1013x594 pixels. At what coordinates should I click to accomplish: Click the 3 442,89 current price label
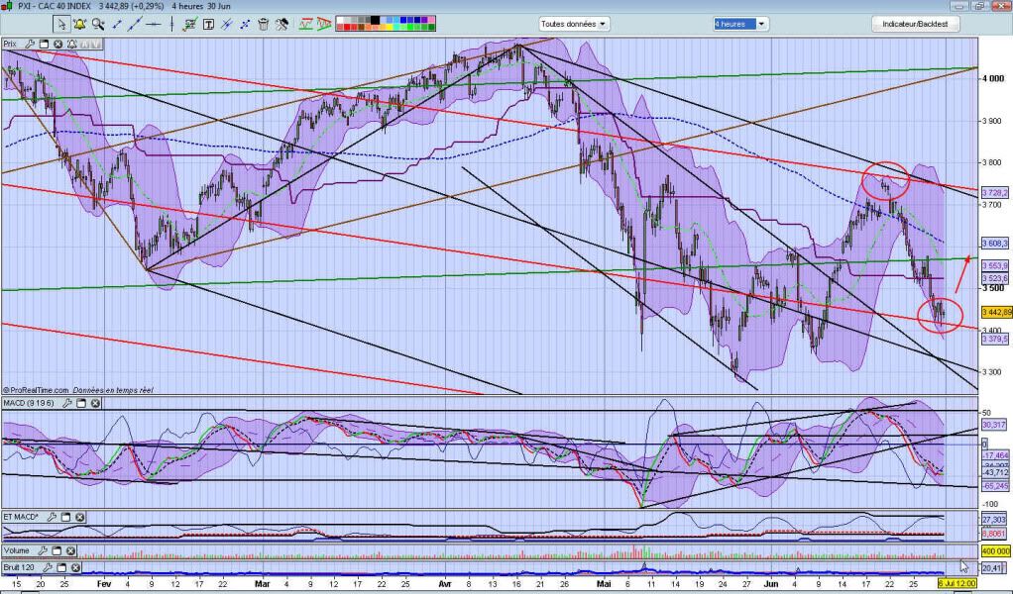click(995, 313)
